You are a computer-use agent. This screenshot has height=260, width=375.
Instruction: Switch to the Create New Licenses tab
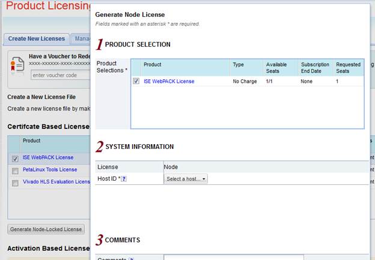pos(37,38)
